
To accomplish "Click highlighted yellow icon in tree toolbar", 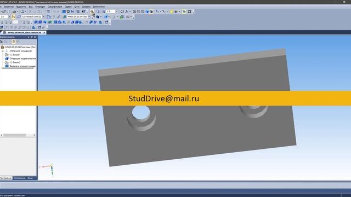I will (14, 42).
